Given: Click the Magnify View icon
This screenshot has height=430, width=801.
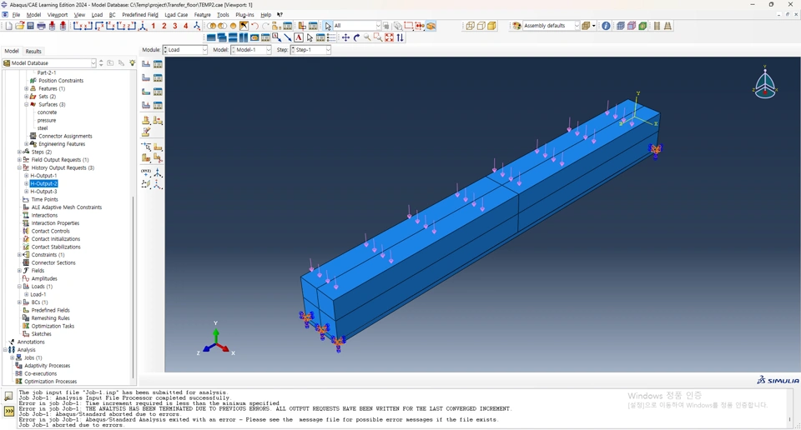Looking at the screenshot, I should tap(367, 37).
